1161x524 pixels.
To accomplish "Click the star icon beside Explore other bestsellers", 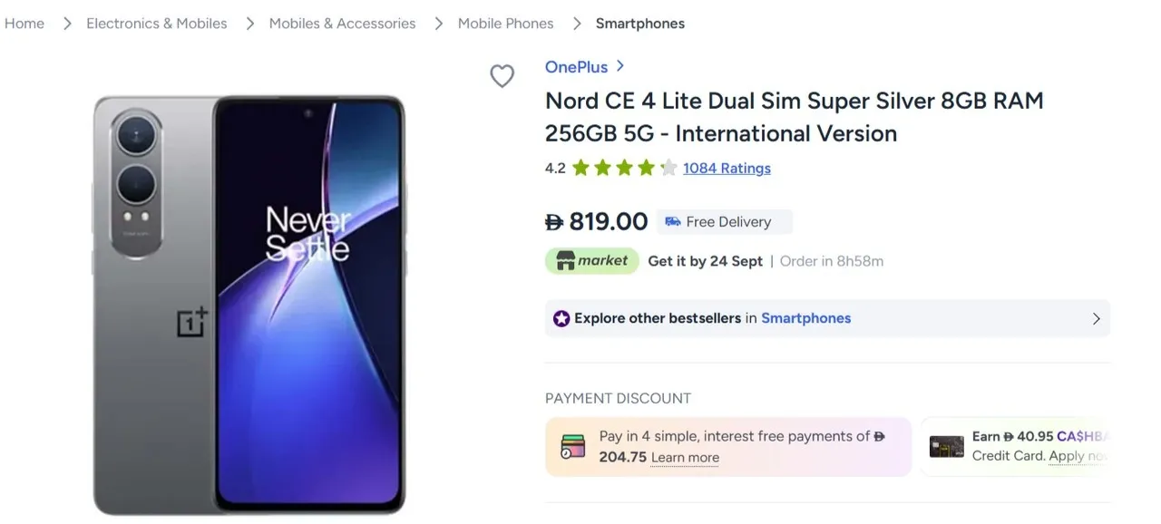I will click(559, 318).
